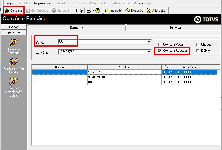Click the Inclusão toolbar button
The width and height of the screenshot is (222, 150).
pyautogui.click(x=113, y=11)
